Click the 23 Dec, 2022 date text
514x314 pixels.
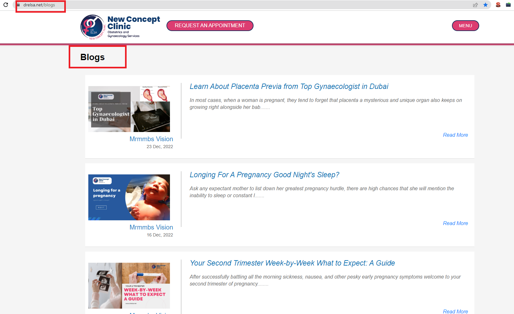pyautogui.click(x=160, y=147)
